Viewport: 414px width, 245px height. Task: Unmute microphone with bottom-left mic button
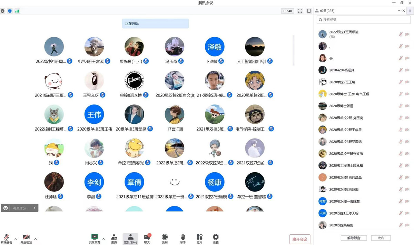point(6,238)
